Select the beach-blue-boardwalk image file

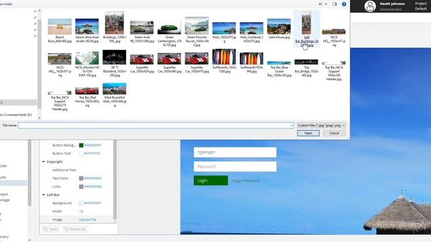[87, 30]
